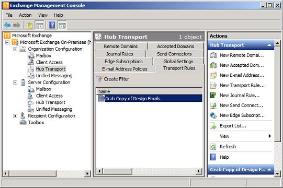
Task: Switch to the Send Connectors tab
Action: [x=174, y=54]
